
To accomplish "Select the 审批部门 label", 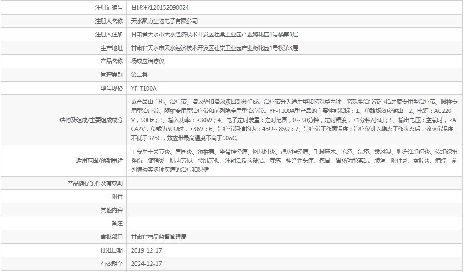I will (x=112, y=237).
